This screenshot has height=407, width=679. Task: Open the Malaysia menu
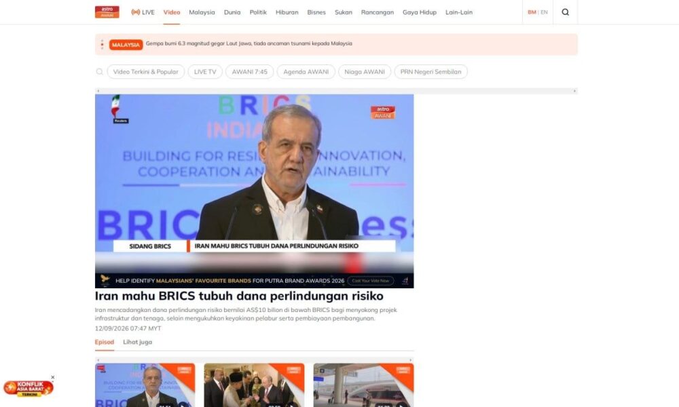click(202, 12)
